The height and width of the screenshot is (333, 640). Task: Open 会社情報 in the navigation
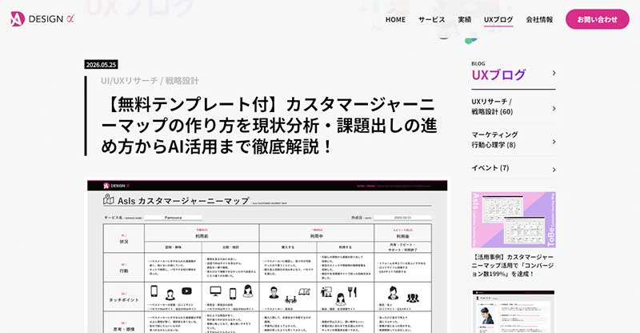pyautogui.click(x=539, y=19)
